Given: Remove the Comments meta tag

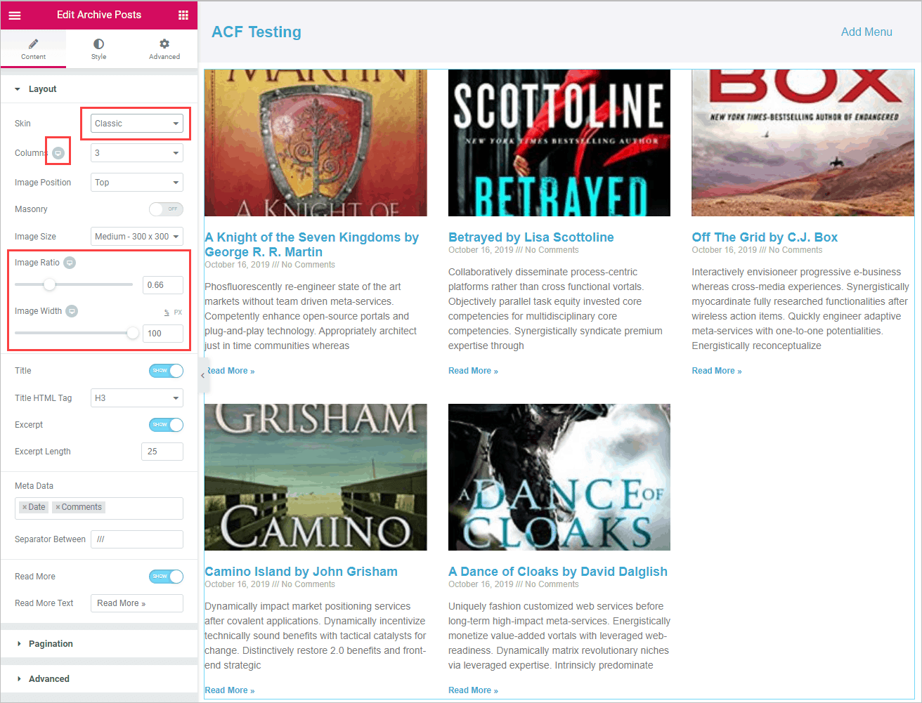Looking at the screenshot, I should click(x=58, y=507).
